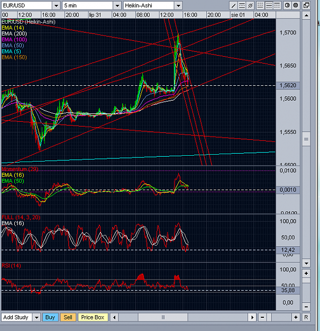Click the Heikin-Ashi chart style field
320x331 pixels.
pyautogui.click(x=149, y=5)
